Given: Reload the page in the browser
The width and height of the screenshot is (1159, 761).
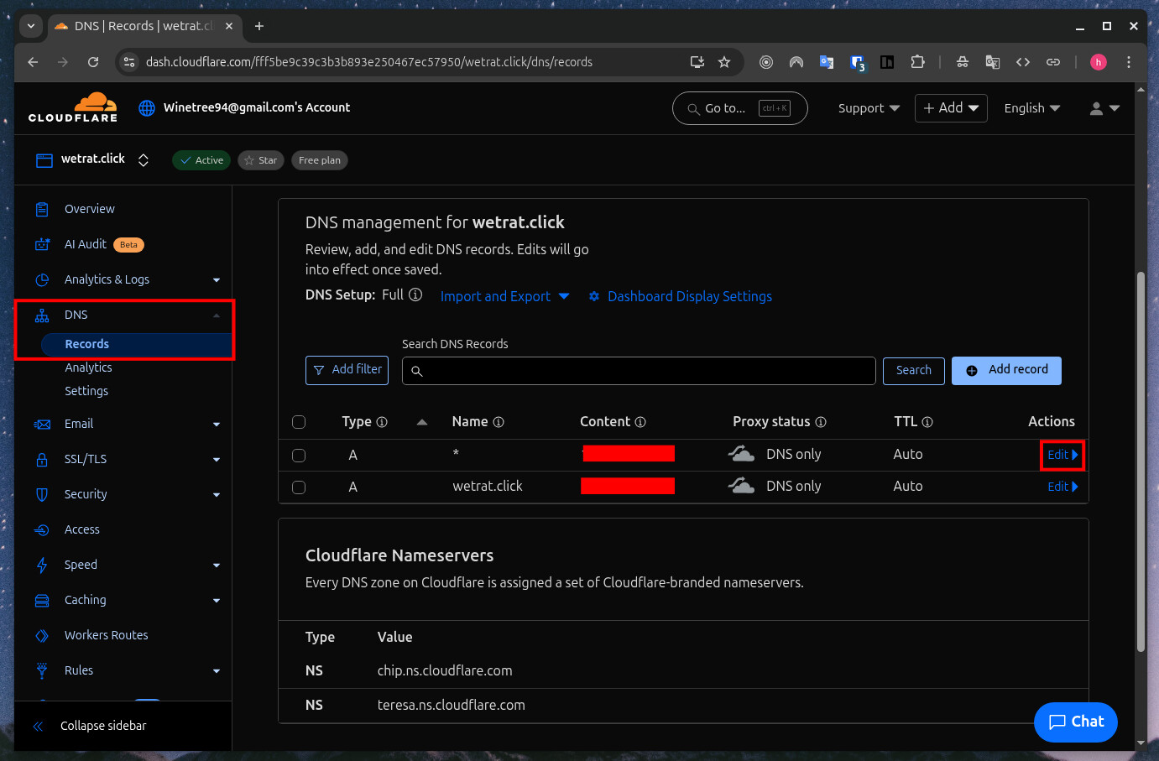Looking at the screenshot, I should [x=93, y=62].
